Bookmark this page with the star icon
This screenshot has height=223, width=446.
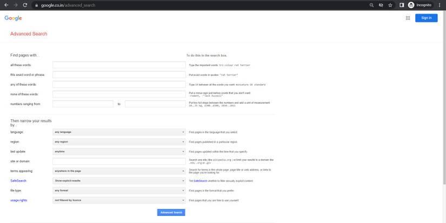(x=390, y=5)
